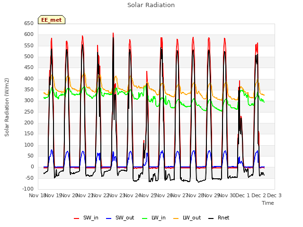Toggle the LW_out legend entry
Viewport: 303px width, 227px height.
pyautogui.click(x=187, y=218)
